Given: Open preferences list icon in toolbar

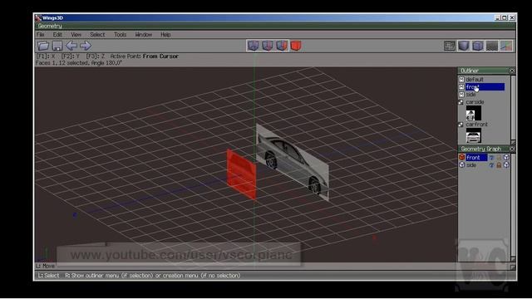Looking at the screenshot, I should tap(450, 46).
